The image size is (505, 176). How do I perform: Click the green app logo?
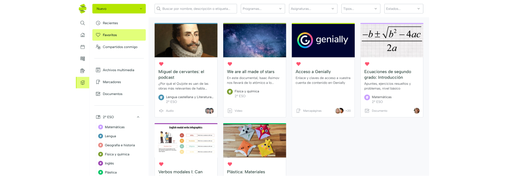click(x=82, y=8)
